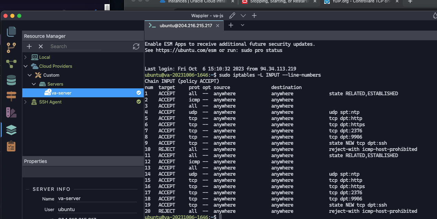The image size is (437, 219).
Task: Open the Workflows node-graph icon
Action: pos(11,64)
